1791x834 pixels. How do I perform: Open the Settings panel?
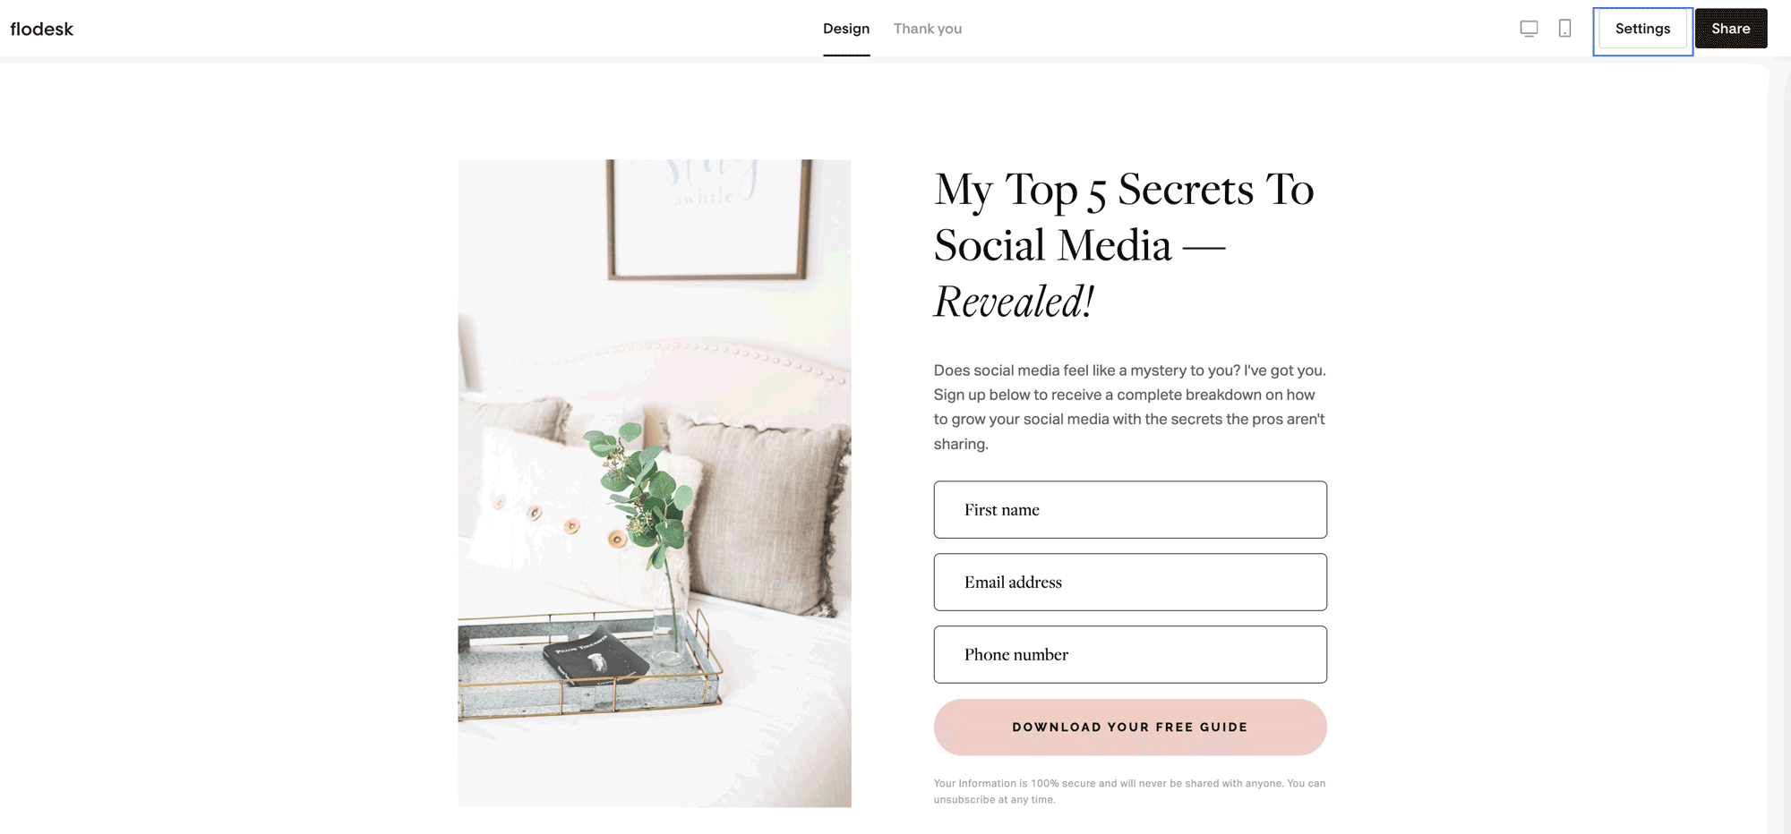coord(1642,29)
